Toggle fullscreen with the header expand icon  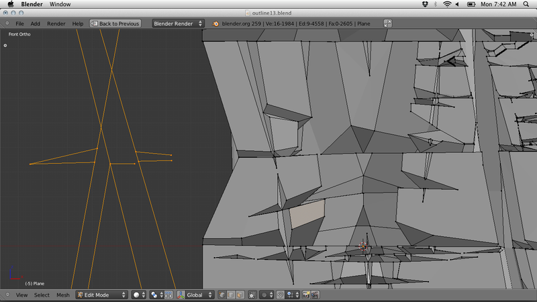coord(387,23)
